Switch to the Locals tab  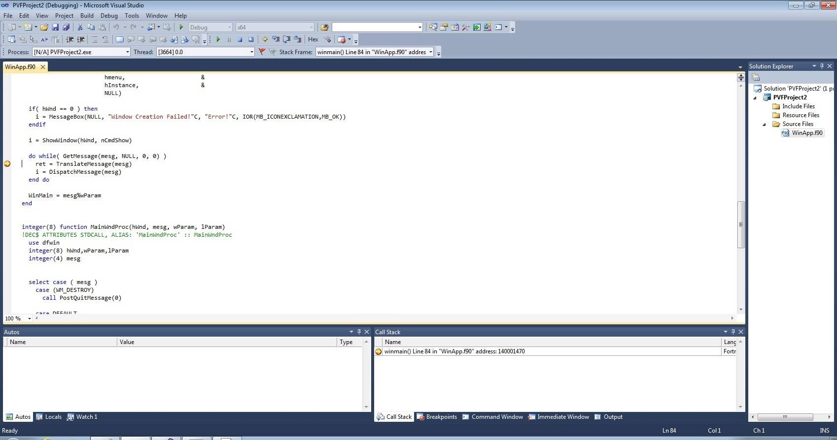49,417
